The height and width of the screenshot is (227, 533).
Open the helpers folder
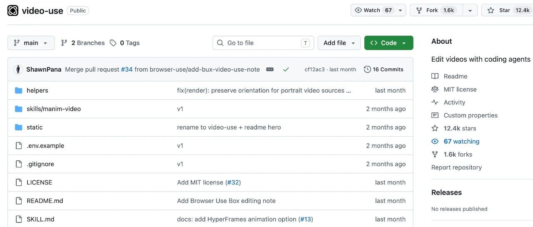pos(37,90)
